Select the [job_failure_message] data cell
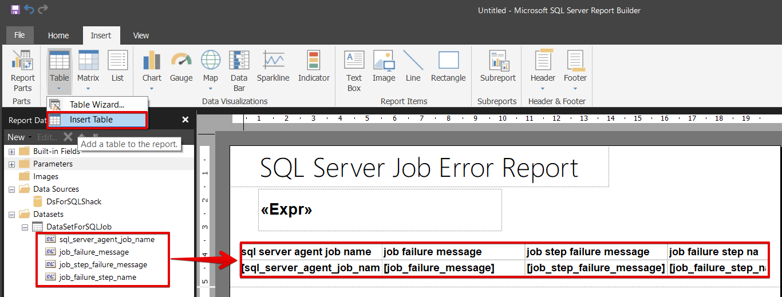The width and height of the screenshot is (782, 297). [454, 268]
